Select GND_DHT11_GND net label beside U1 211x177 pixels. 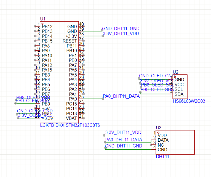coord(121,28)
